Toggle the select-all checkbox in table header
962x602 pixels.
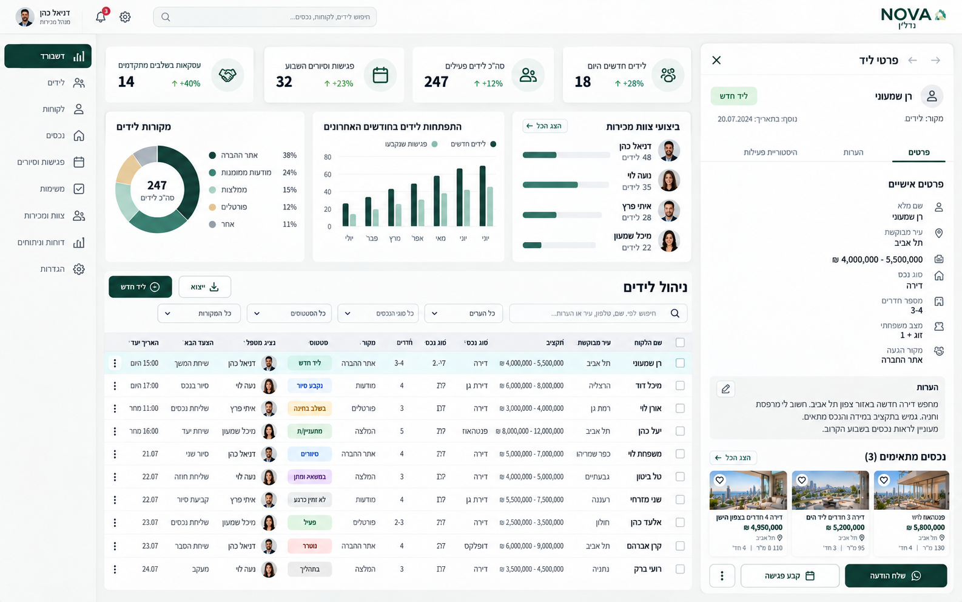(x=680, y=342)
